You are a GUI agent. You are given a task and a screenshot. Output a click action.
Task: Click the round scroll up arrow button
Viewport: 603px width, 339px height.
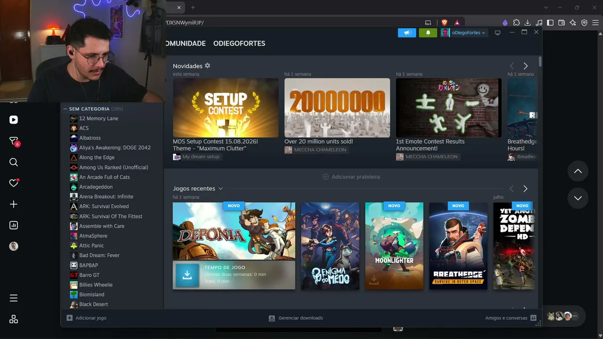(578, 171)
